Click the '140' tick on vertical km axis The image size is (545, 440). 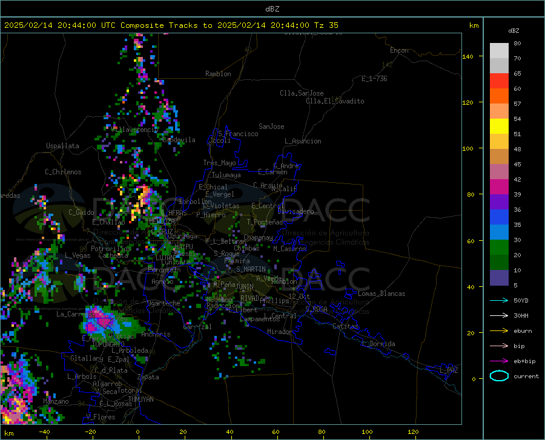pyautogui.click(x=467, y=56)
